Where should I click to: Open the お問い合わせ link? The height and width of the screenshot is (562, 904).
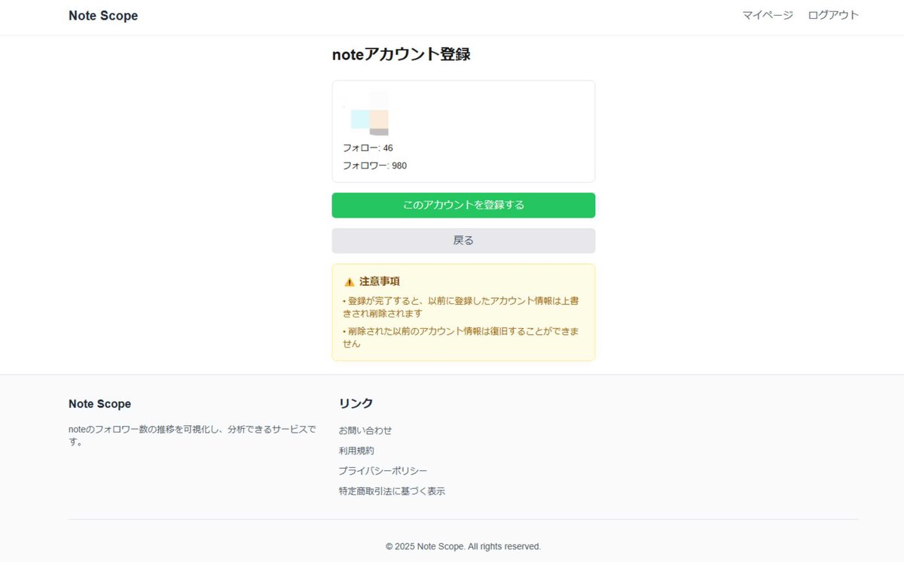[x=365, y=430]
